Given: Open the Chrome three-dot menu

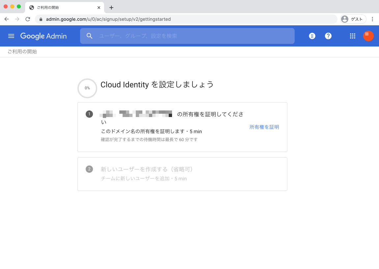Looking at the screenshot, I should pos(372,19).
